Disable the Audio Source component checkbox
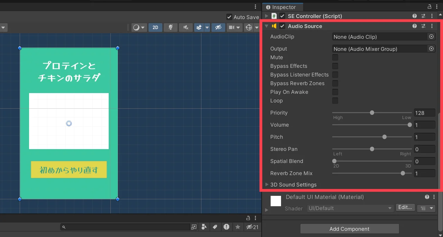Viewport: 443px width, 237px height. point(282,26)
